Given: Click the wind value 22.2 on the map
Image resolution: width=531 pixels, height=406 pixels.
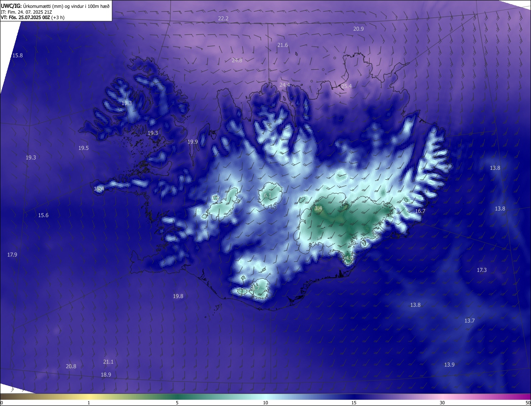Looking at the screenshot, I should [x=223, y=19].
